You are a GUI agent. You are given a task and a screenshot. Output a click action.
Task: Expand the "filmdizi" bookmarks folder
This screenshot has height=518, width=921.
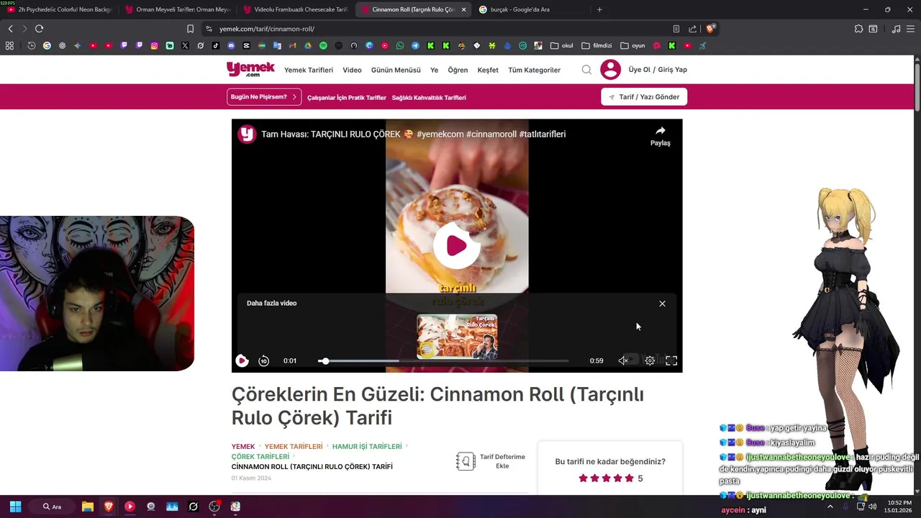(596, 45)
